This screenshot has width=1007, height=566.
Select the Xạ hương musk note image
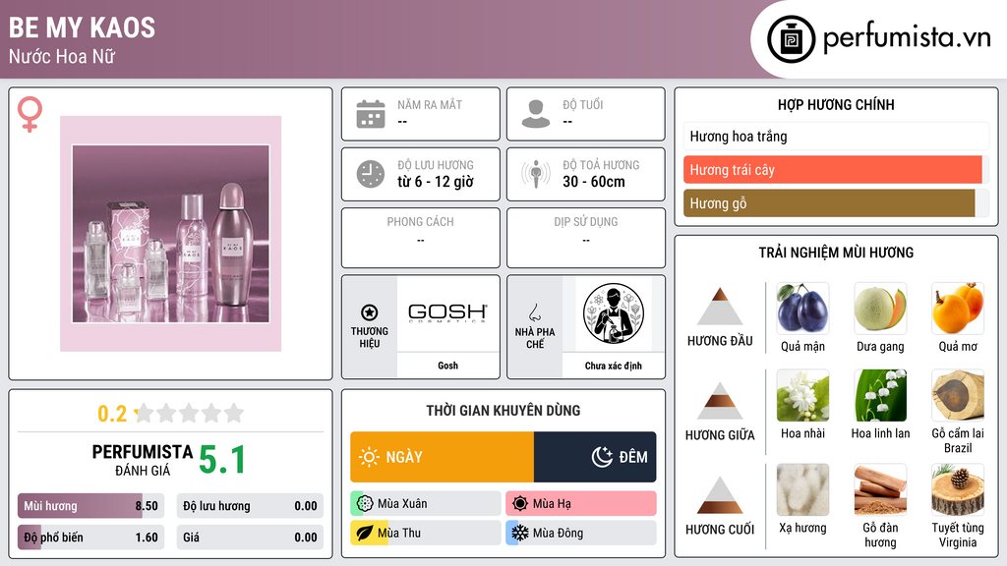click(802, 489)
